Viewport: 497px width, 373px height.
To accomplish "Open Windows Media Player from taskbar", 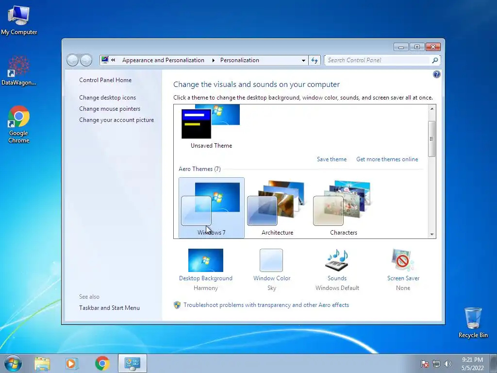I will coord(72,363).
